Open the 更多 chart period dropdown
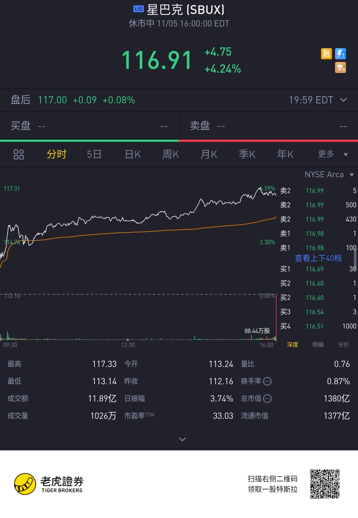This screenshot has height=518, width=358. point(333,154)
